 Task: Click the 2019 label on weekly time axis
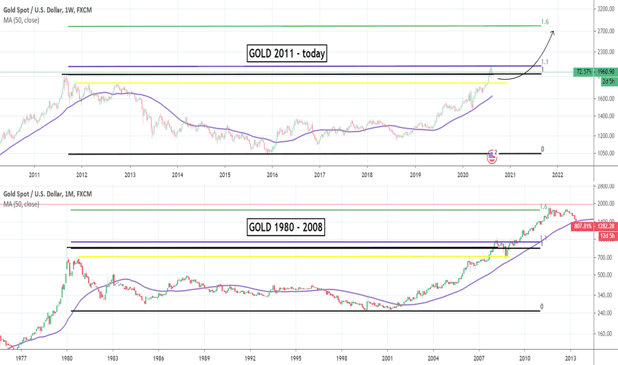click(415, 175)
